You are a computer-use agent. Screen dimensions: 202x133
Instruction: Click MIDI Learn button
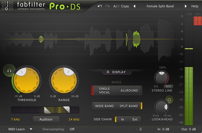(x=16, y=129)
